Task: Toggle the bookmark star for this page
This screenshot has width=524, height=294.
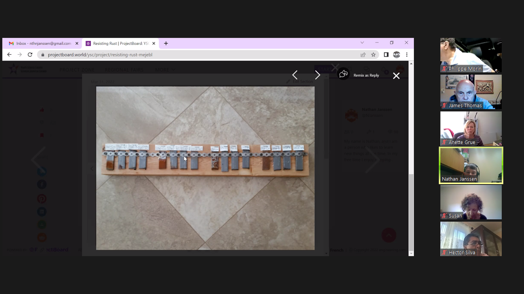Action: pos(373,55)
